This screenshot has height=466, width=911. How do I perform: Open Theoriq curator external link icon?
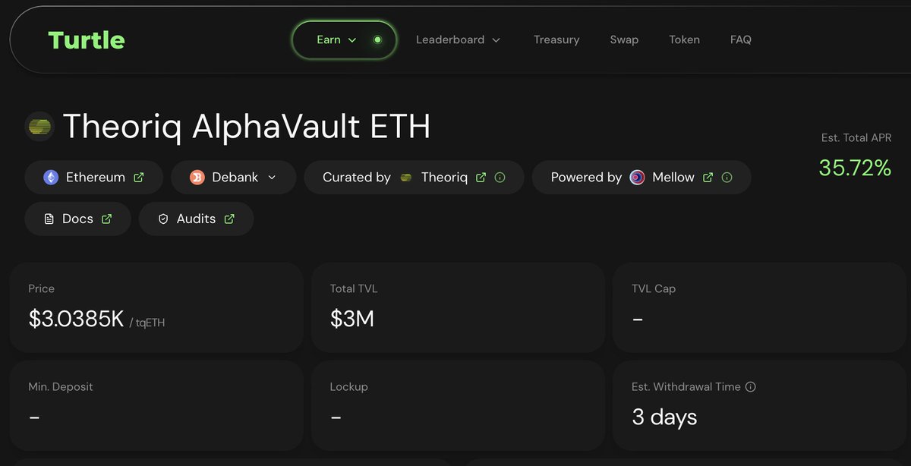click(x=481, y=178)
